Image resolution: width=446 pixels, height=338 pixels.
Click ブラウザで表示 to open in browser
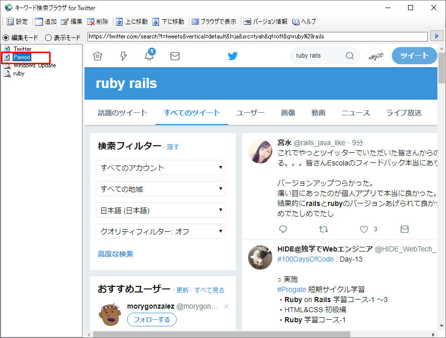[x=214, y=22]
